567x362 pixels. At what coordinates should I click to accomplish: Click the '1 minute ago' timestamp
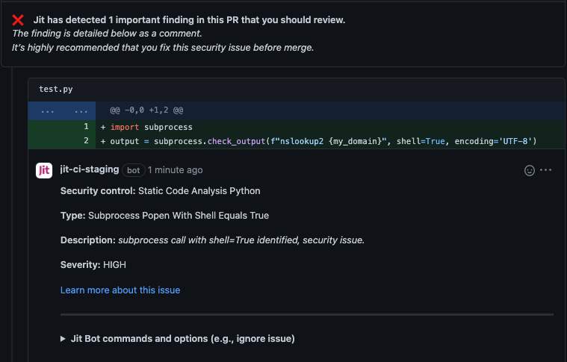(175, 170)
